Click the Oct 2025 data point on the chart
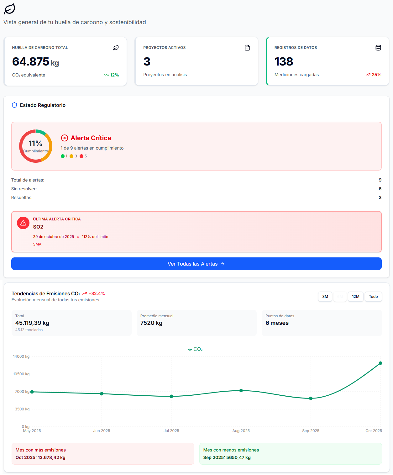This screenshot has width=393, height=475. (x=380, y=363)
